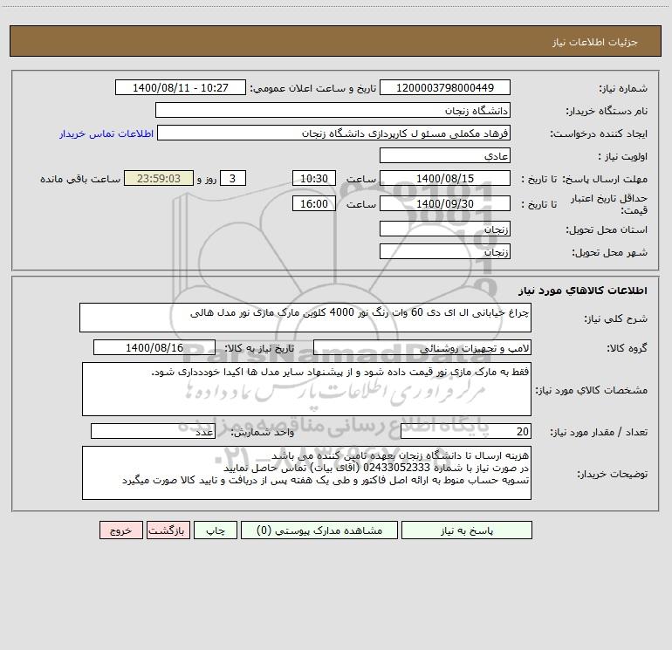Image resolution: width=672 pixels, height=650 pixels.
Task: Click the validity time field 16:00
Action: pos(313,203)
